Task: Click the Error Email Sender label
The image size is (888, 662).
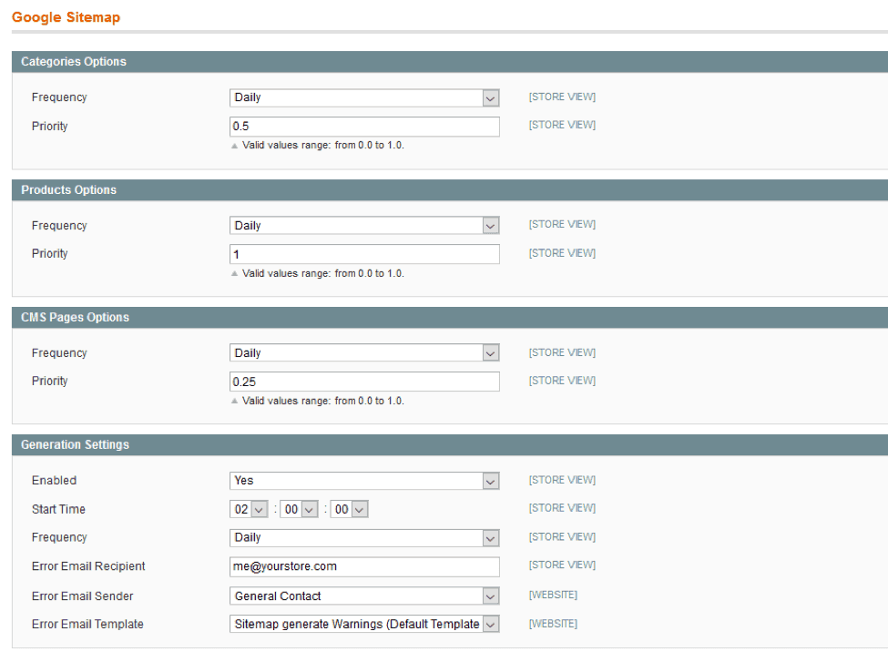Action: (82, 596)
